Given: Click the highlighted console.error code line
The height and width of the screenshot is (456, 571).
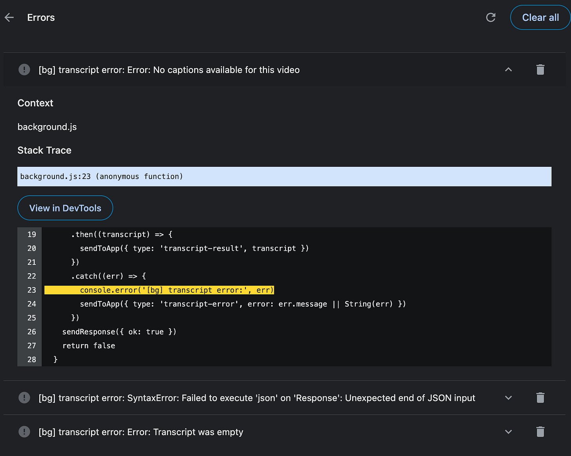Looking at the screenshot, I should pyautogui.click(x=159, y=290).
